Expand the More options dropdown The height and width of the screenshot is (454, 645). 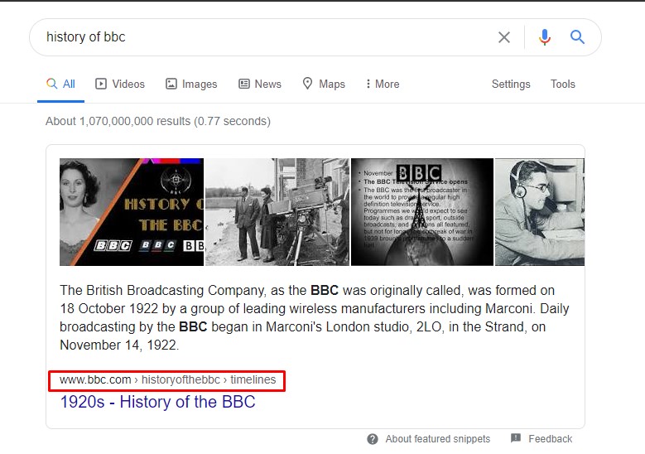click(382, 84)
